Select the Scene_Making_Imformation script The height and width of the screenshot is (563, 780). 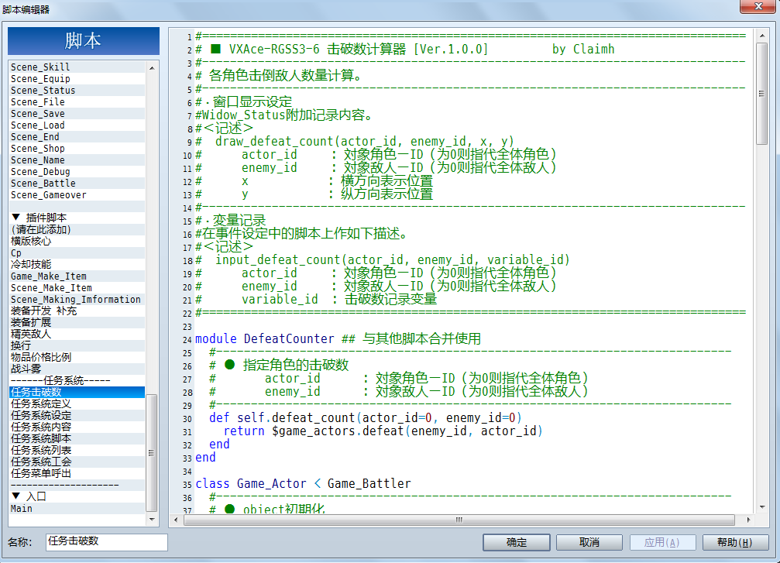(77, 300)
